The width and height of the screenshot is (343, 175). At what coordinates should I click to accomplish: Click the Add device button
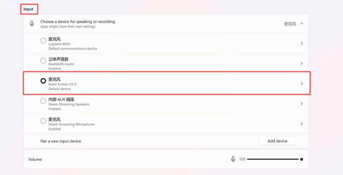(x=277, y=141)
